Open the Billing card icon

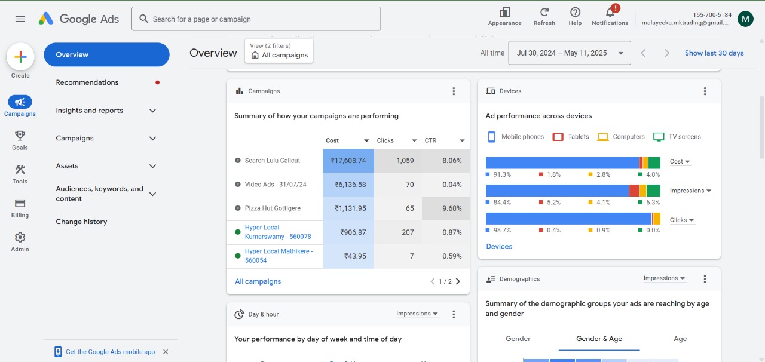pos(20,204)
